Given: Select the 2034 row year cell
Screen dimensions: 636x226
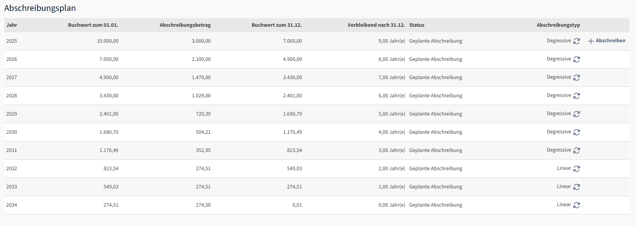Looking at the screenshot, I should [x=12, y=205].
